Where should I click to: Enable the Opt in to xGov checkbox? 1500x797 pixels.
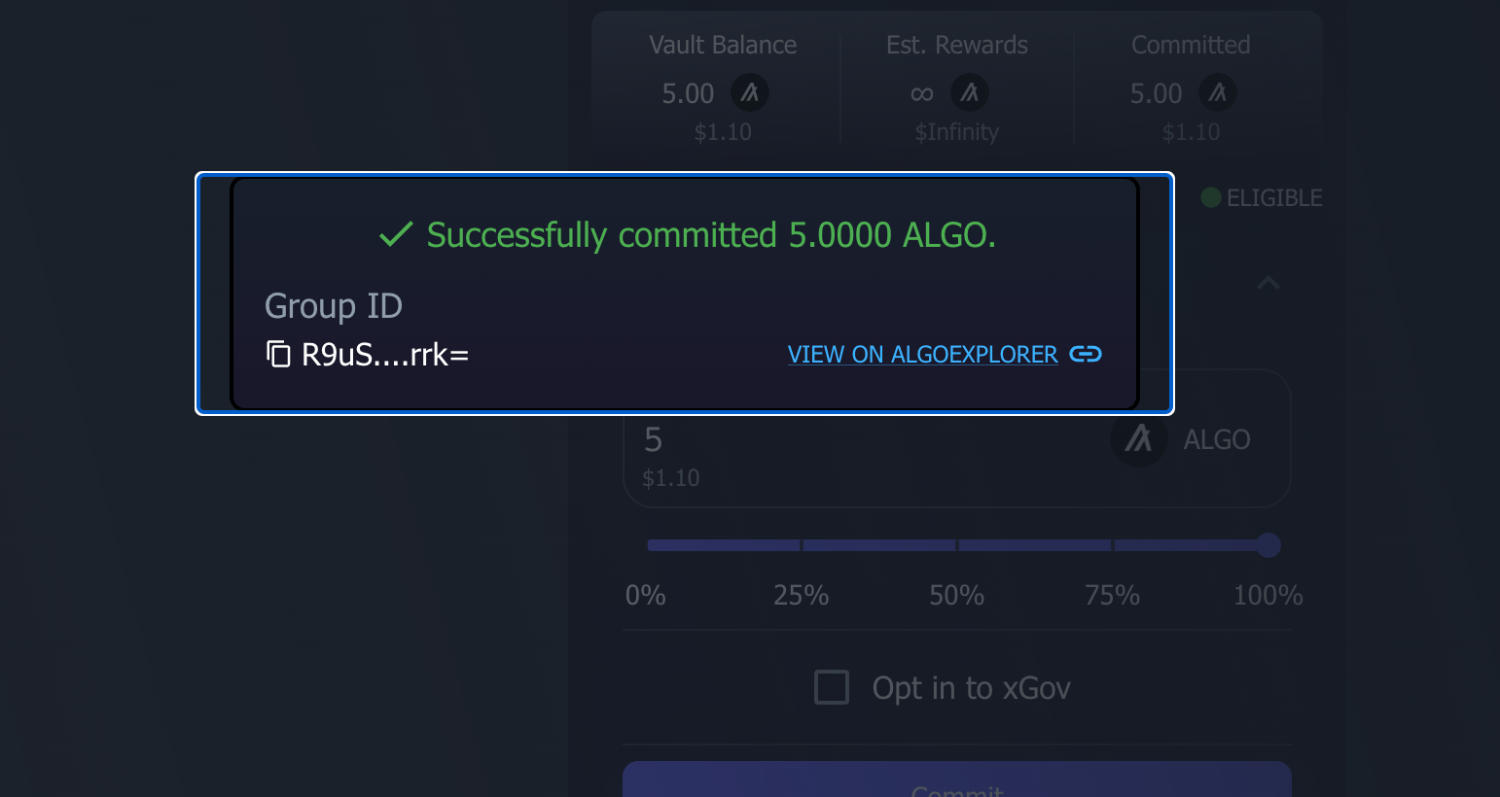pos(832,687)
